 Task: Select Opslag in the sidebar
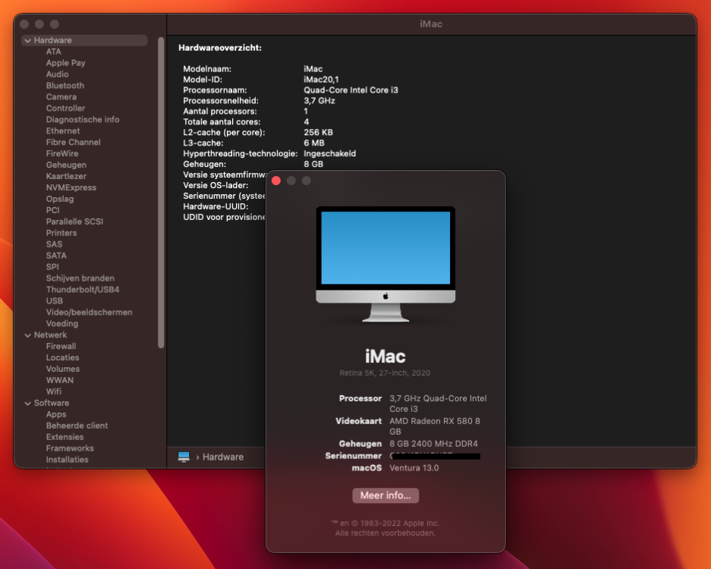(60, 199)
